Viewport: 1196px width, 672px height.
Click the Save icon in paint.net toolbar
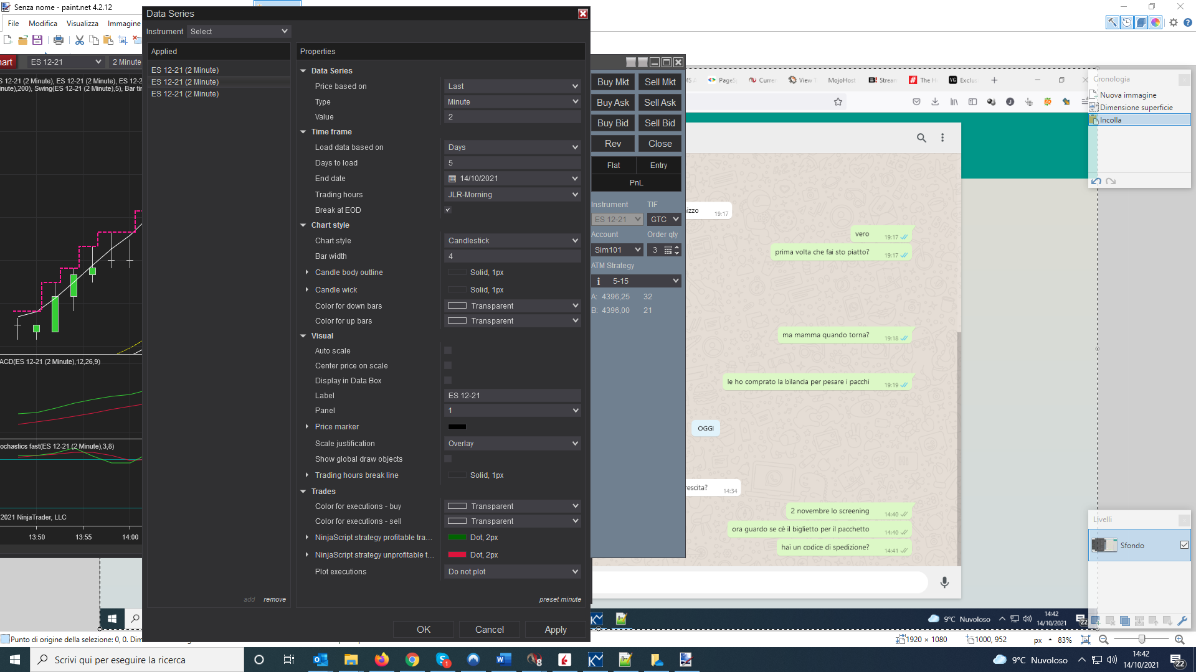pyautogui.click(x=37, y=40)
